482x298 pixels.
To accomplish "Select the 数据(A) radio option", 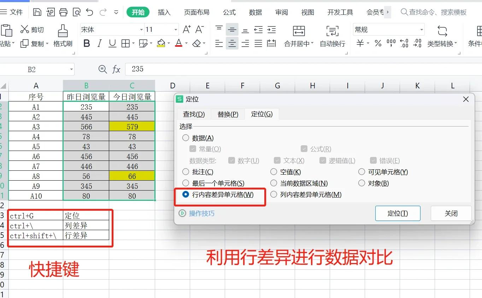I will pyautogui.click(x=186, y=138).
